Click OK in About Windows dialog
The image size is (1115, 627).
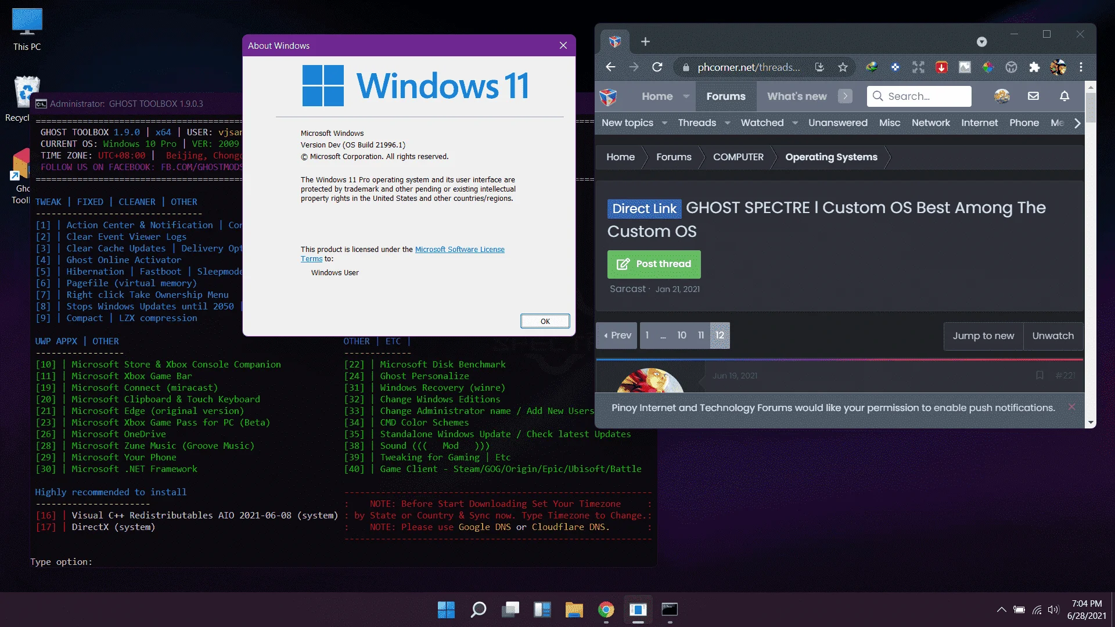point(545,321)
